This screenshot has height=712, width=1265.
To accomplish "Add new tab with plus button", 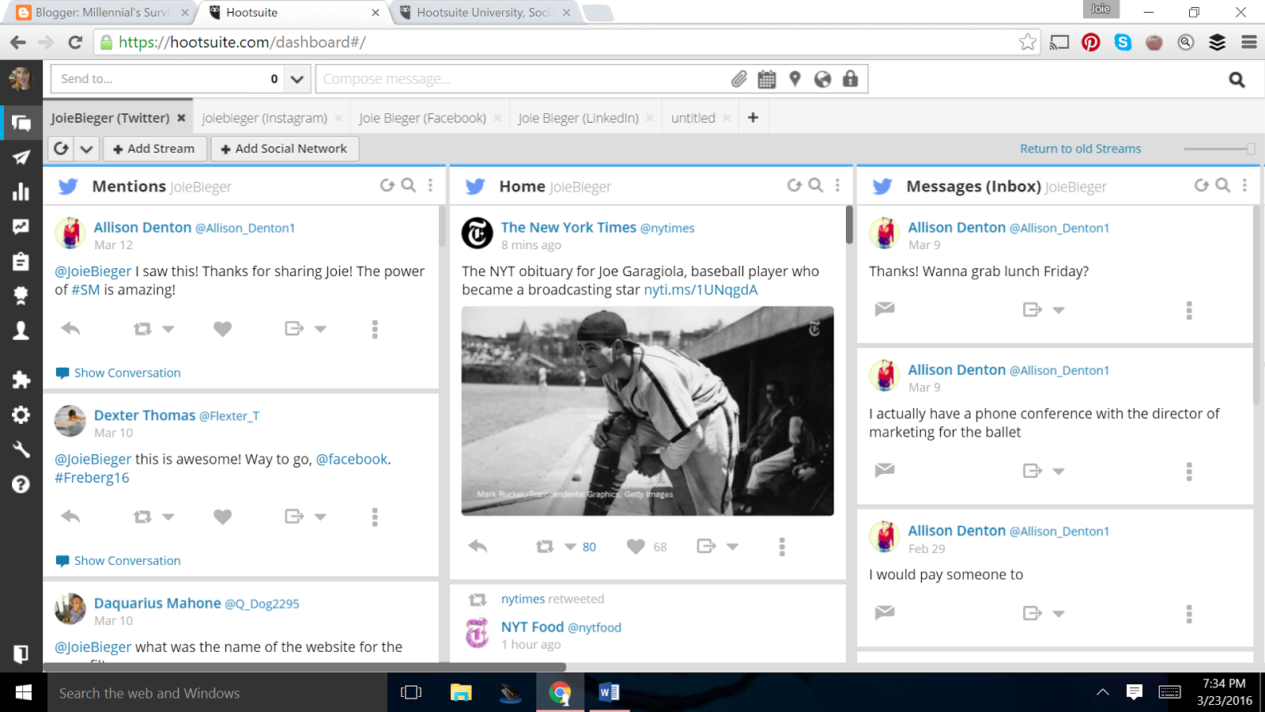I will click(753, 118).
